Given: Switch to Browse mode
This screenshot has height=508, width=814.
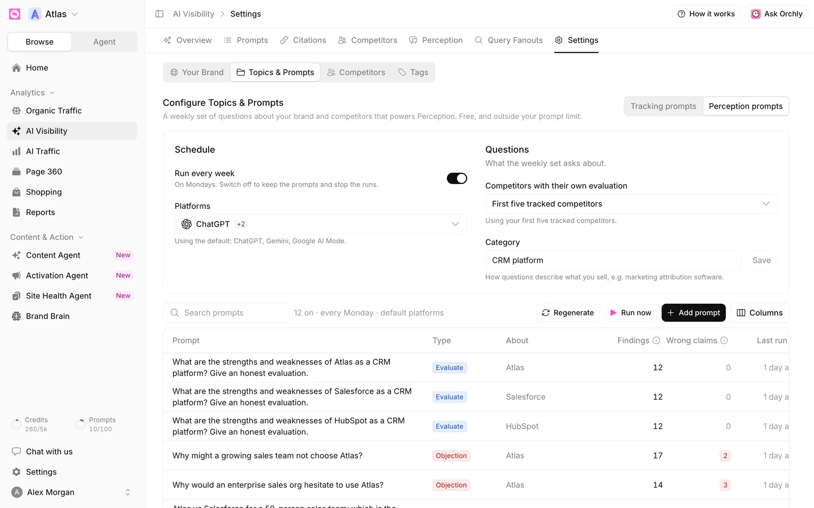Looking at the screenshot, I should click(40, 42).
